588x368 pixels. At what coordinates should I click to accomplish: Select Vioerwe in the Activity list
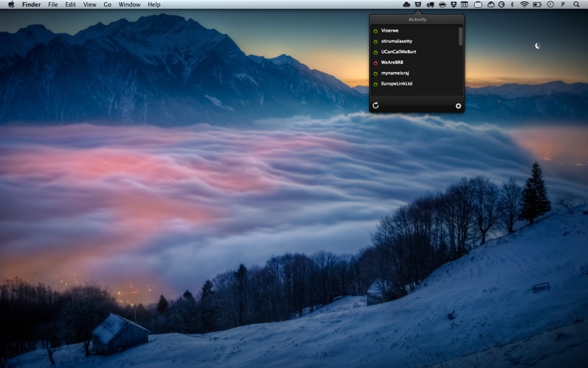[390, 31]
